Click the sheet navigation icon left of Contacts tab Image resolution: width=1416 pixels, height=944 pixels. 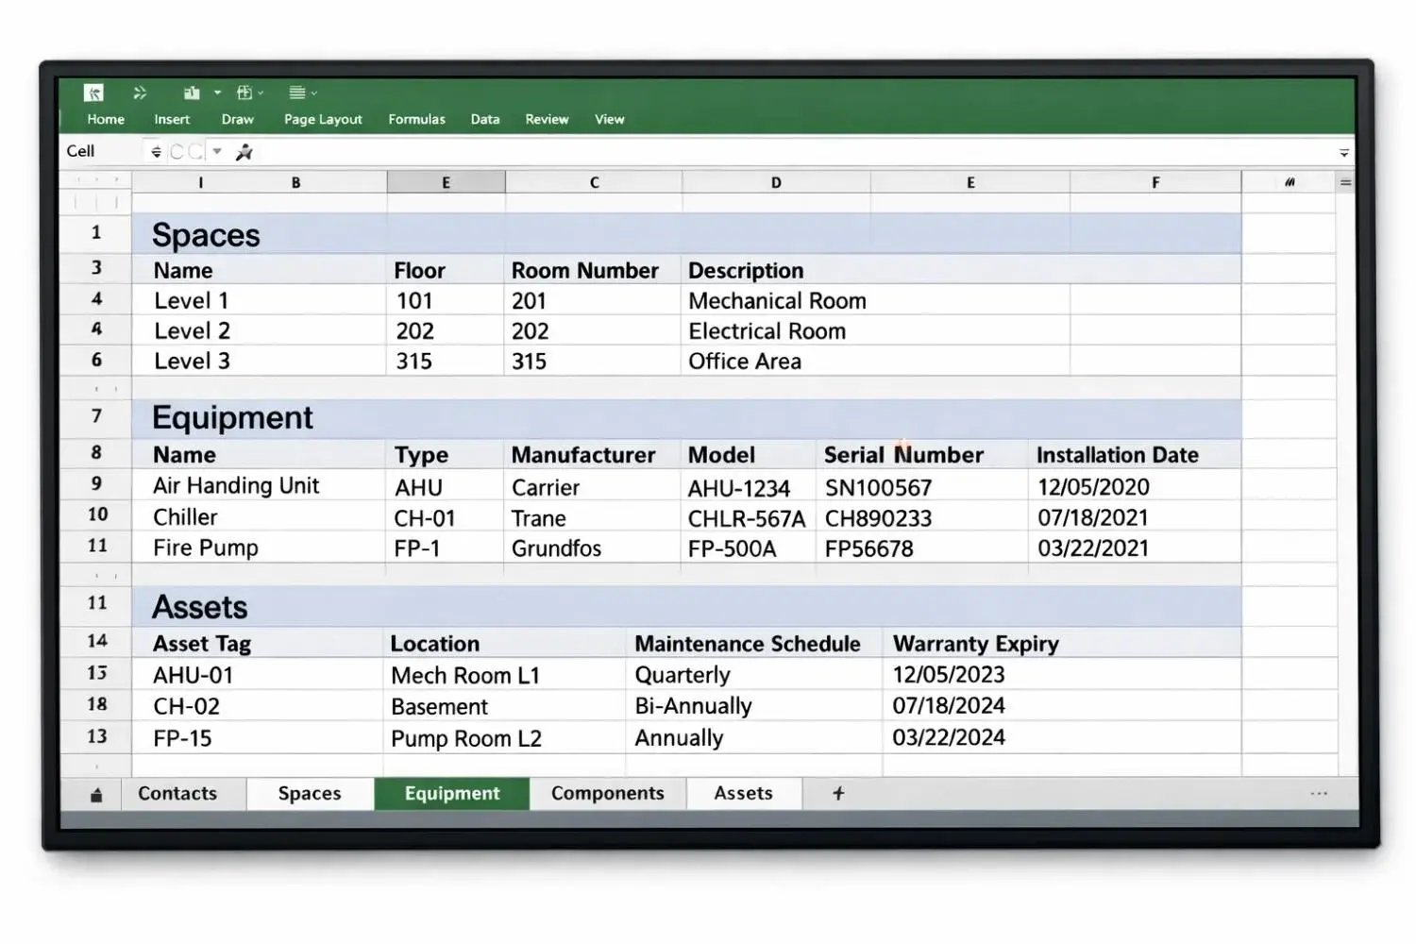coord(98,794)
